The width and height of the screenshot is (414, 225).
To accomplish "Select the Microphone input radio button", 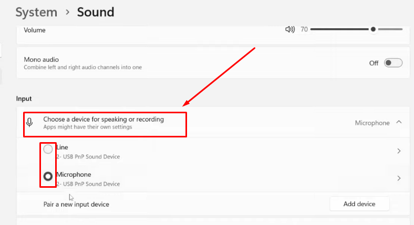I will click(x=48, y=177).
